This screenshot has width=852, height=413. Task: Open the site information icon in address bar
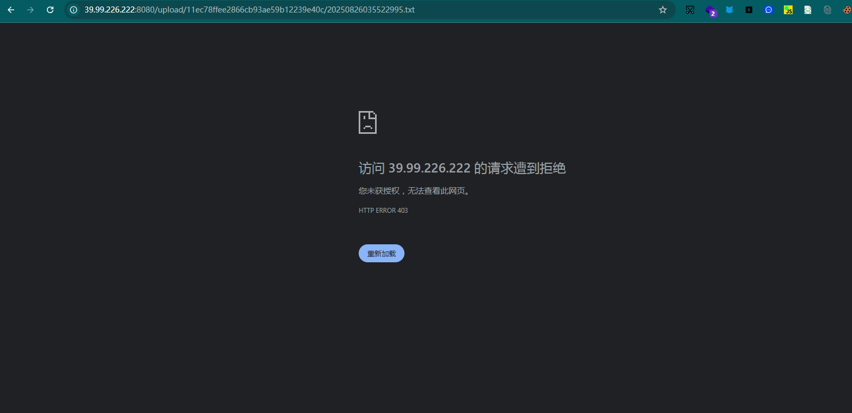[74, 10]
